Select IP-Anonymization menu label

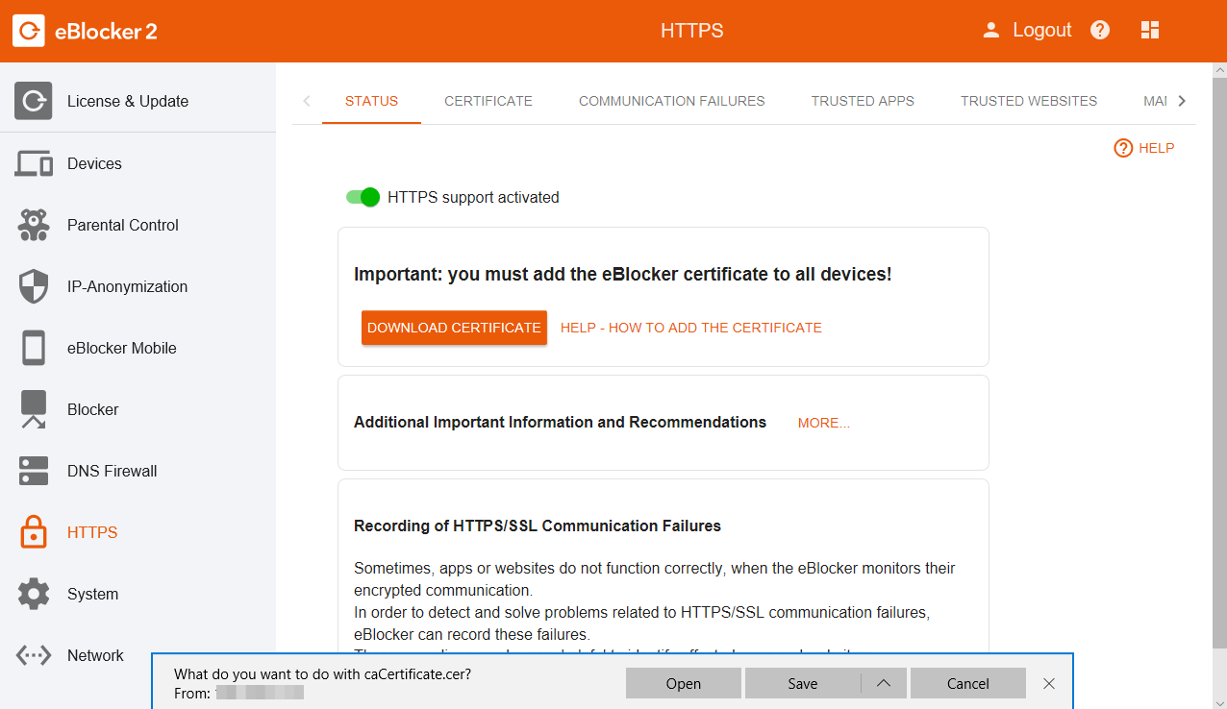[127, 286]
